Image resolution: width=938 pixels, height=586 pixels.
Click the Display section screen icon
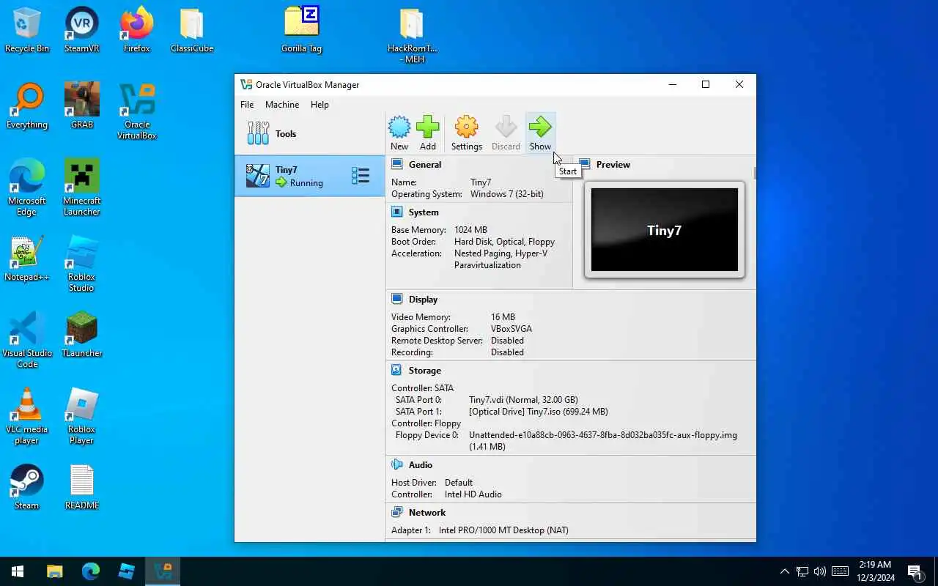397,299
